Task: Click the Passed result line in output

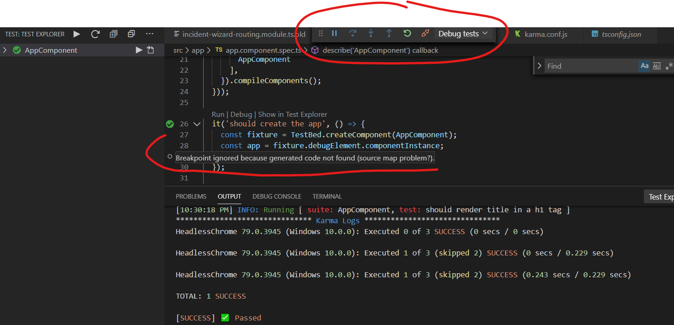Action: click(219, 318)
